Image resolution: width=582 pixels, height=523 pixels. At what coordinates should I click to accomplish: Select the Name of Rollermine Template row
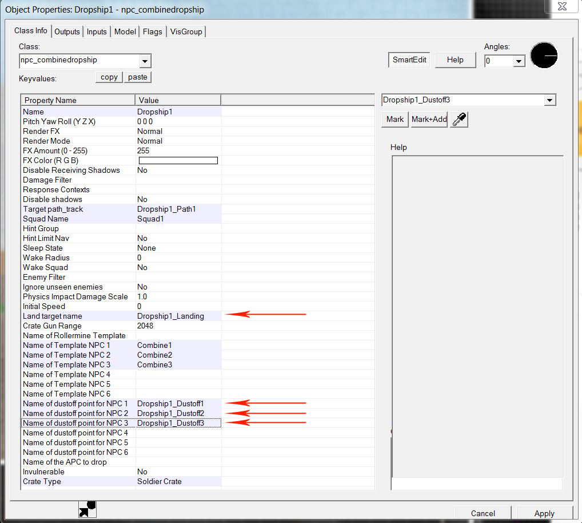[x=121, y=335]
